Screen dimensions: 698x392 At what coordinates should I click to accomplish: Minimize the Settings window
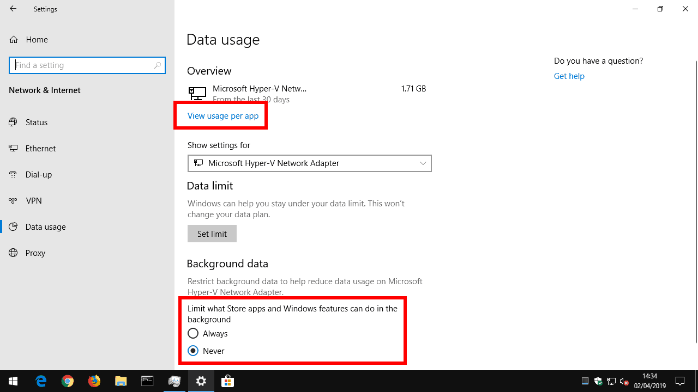pyautogui.click(x=635, y=9)
